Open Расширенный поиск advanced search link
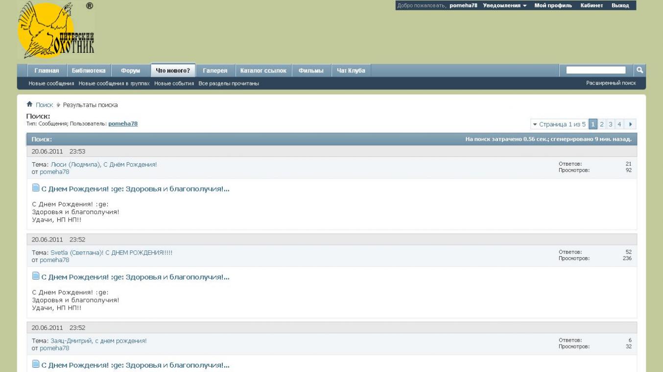The height and width of the screenshot is (372, 663). [x=611, y=83]
